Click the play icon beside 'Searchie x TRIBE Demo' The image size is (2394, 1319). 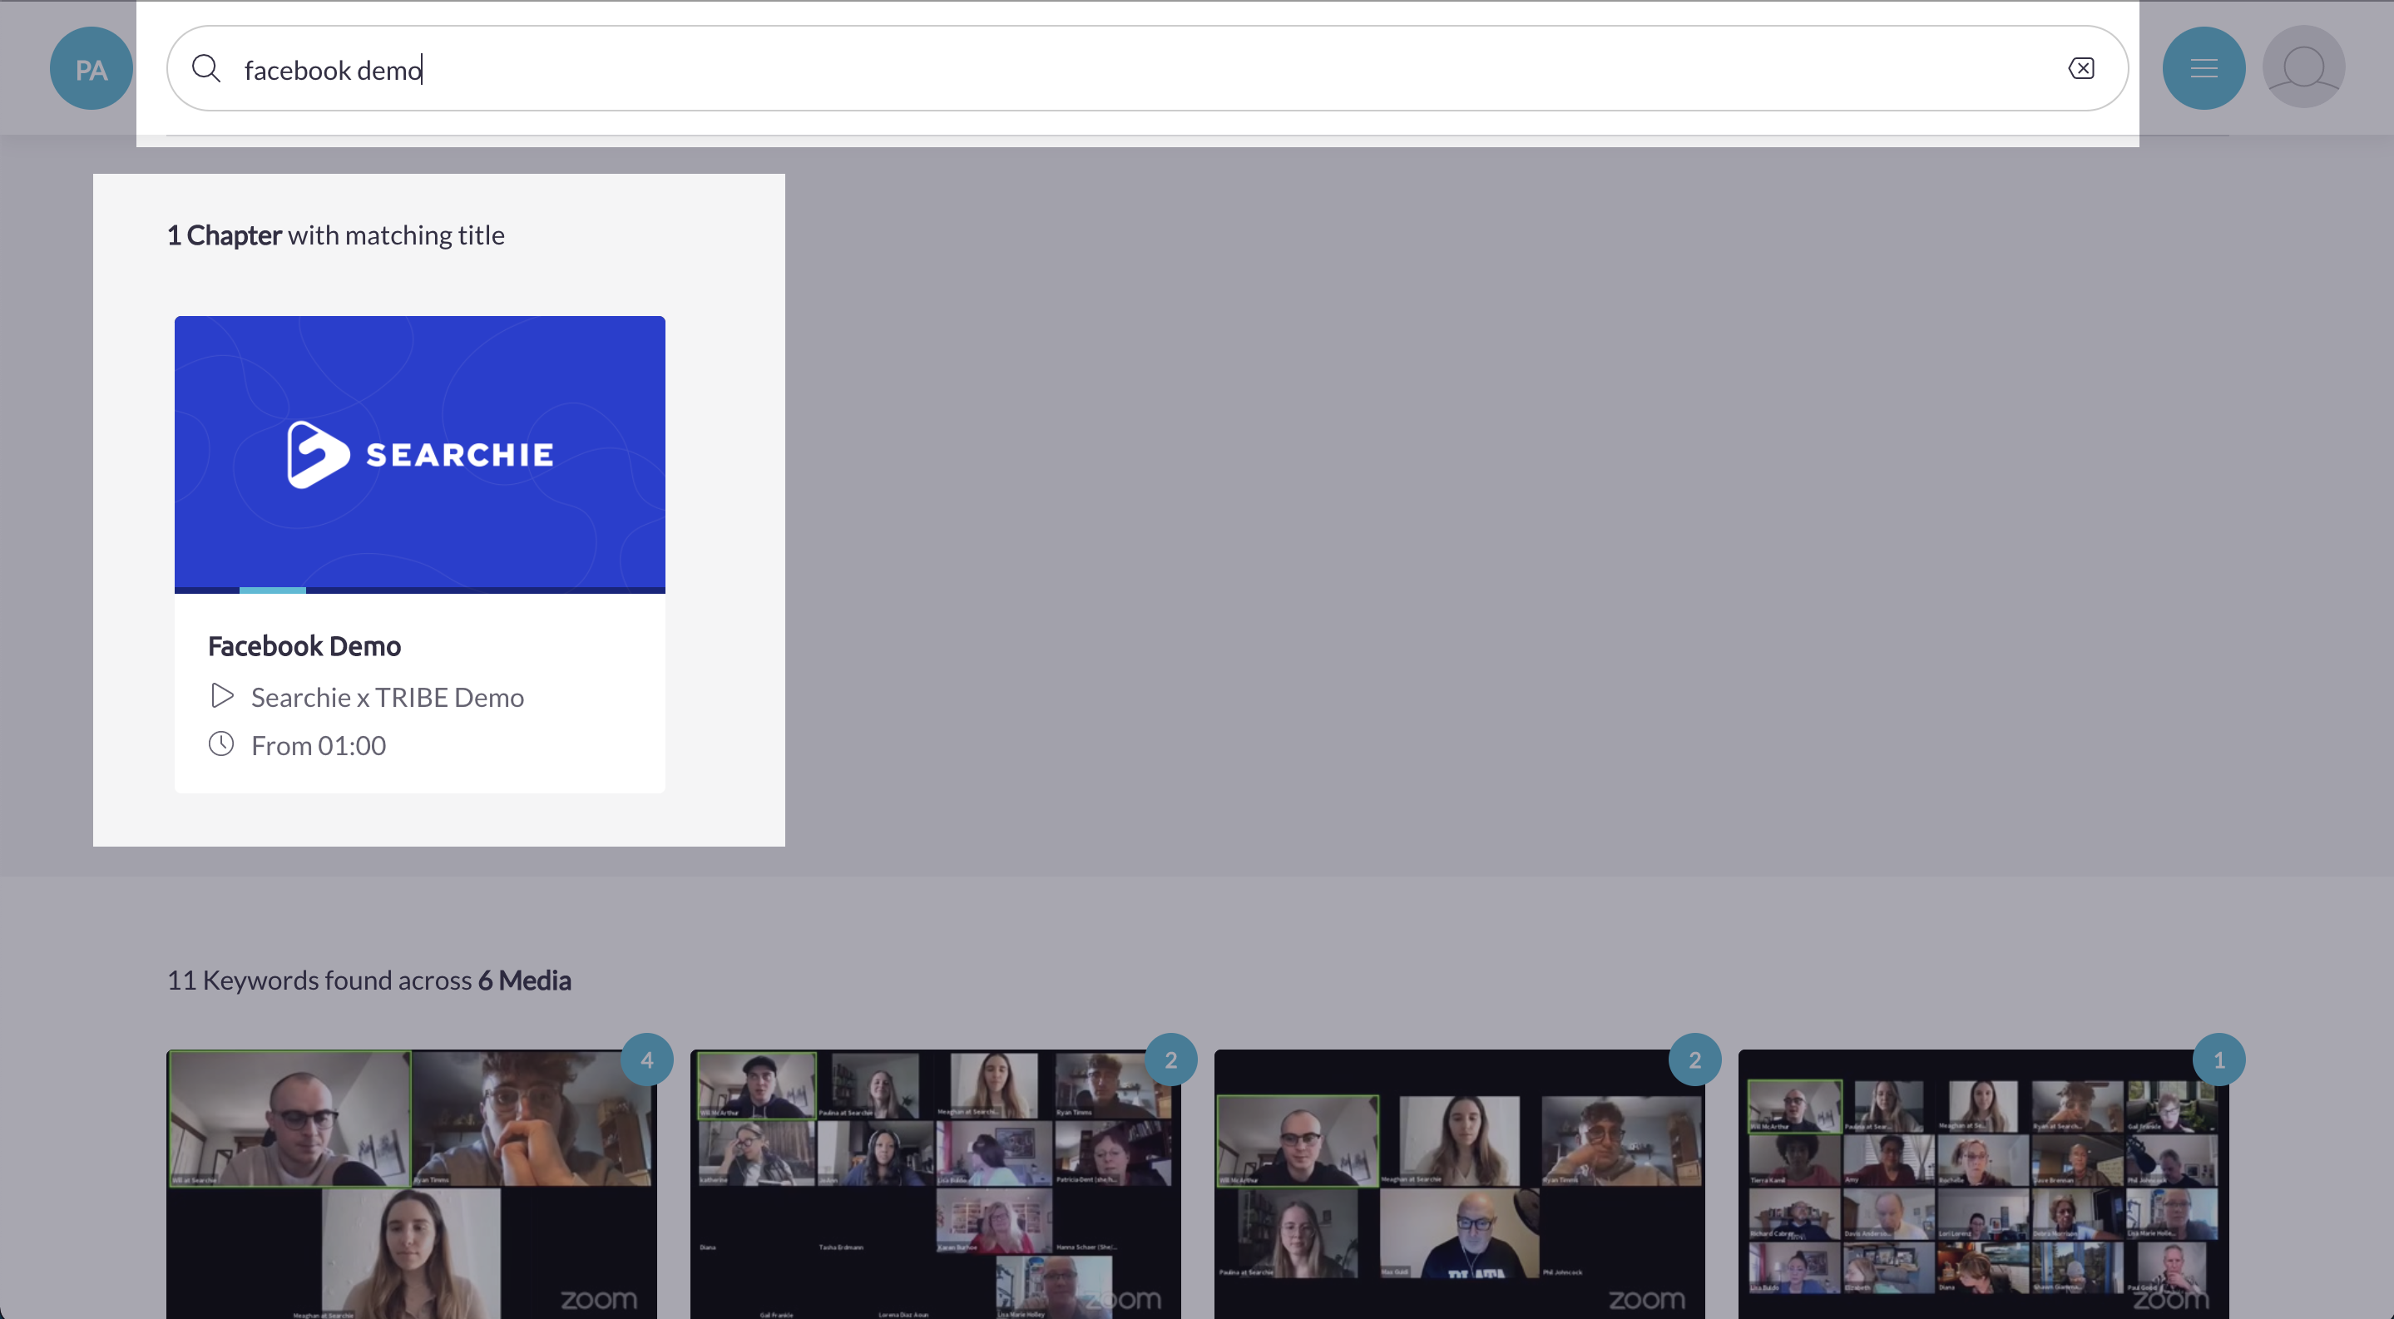[221, 696]
